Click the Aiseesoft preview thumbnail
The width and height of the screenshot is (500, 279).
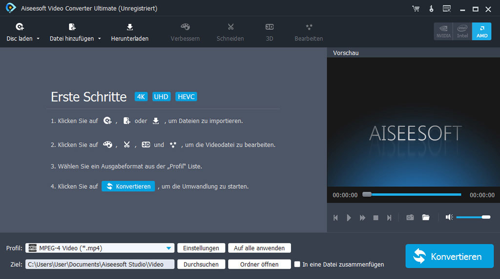tap(413, 122)
